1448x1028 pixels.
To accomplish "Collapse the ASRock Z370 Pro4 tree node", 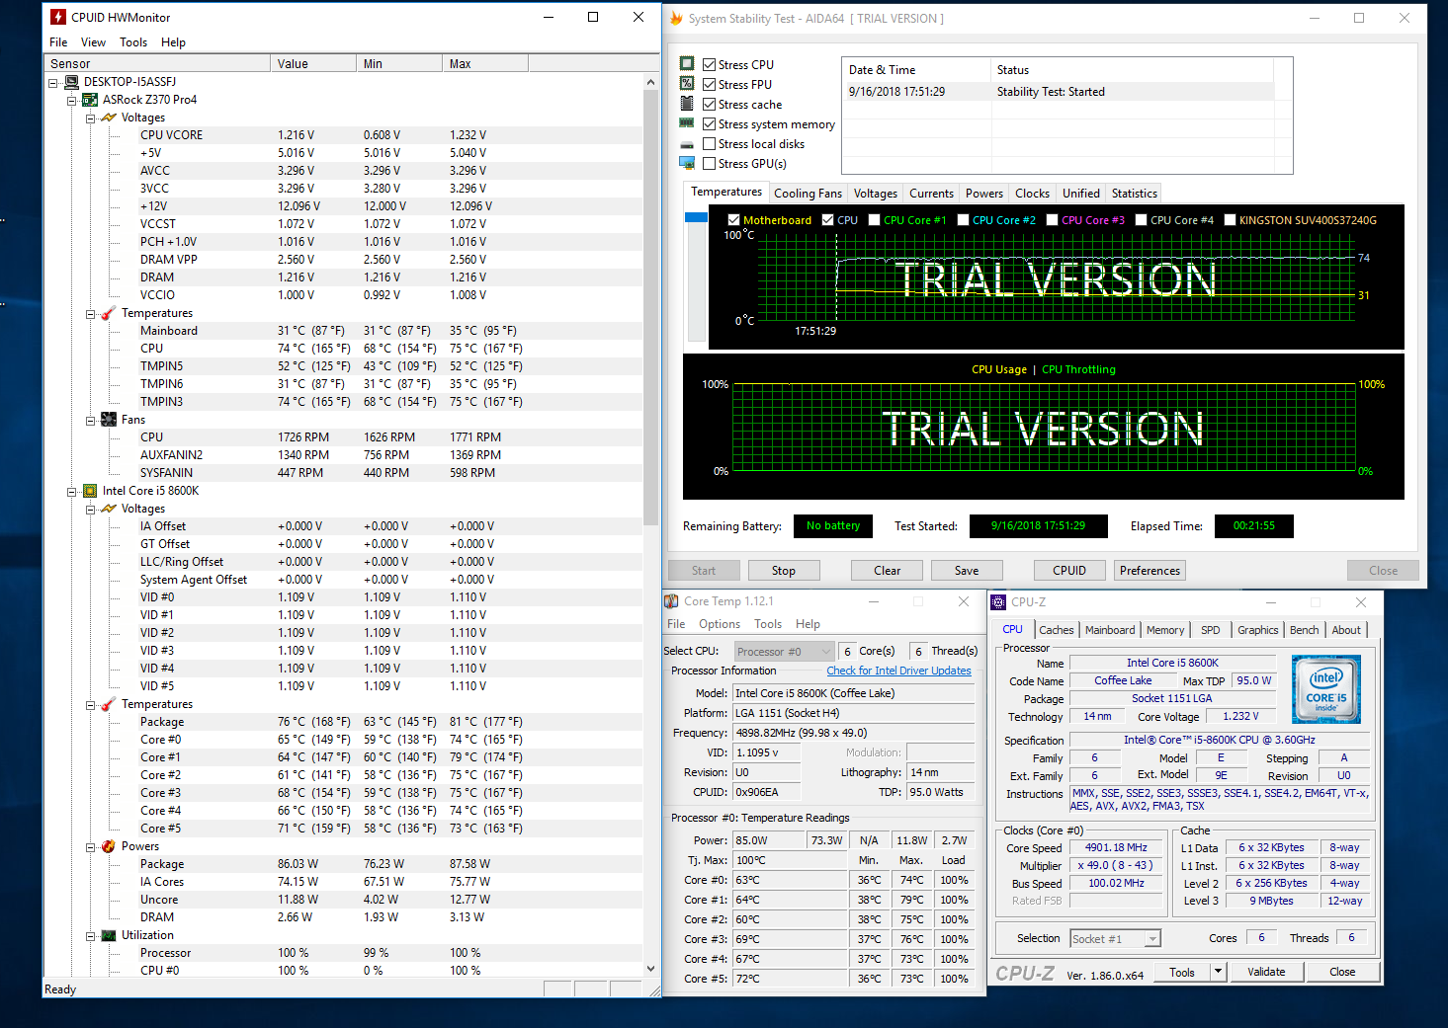I will pos(71,100).
